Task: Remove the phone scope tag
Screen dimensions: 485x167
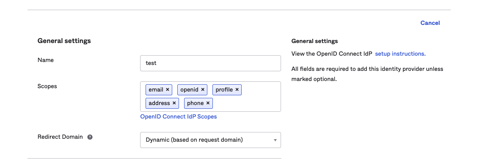Action: point(208,103)
